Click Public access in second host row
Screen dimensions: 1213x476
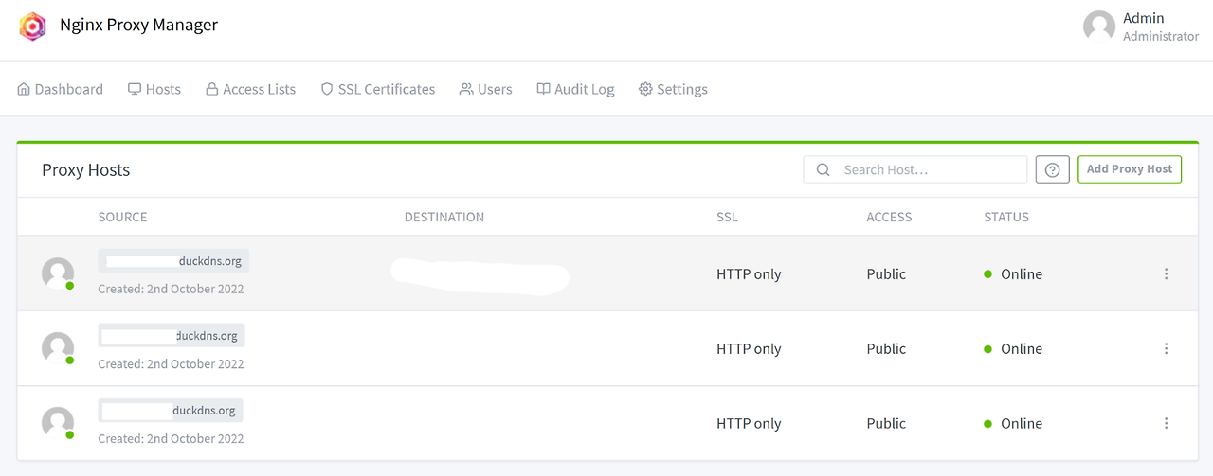[x=886, y=348]
